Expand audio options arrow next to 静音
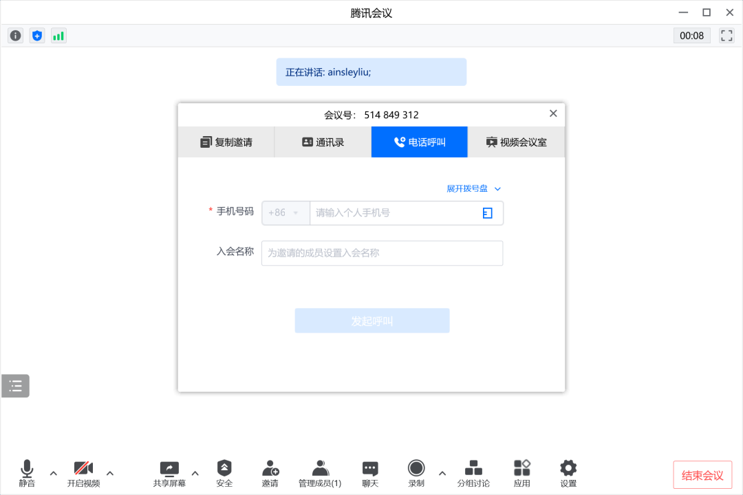Image resolution: width=743 pixels, height=495 pixels. pyautogui.click(x=54, y=473)
